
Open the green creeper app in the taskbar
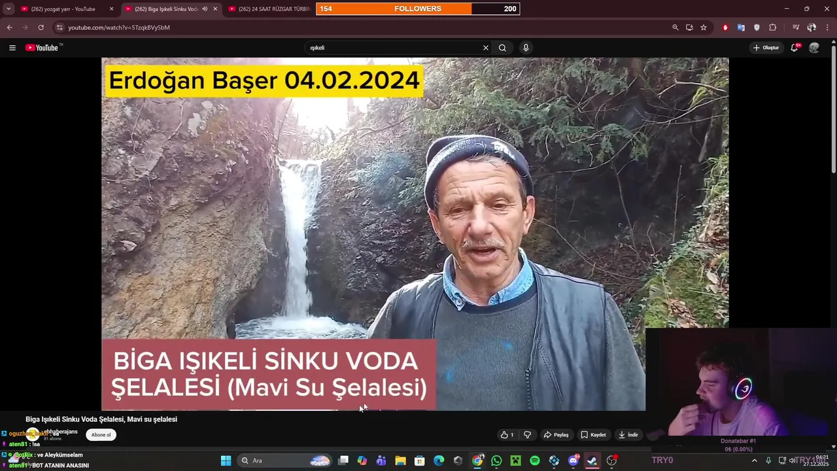[x=516, y=461]
